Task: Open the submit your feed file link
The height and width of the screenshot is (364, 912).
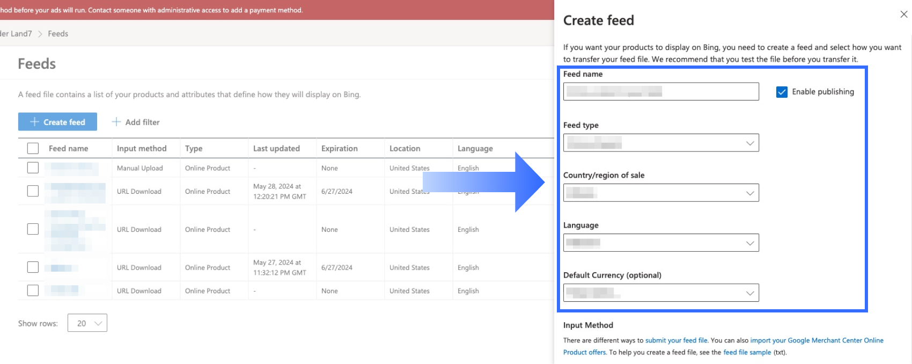Action: (x=676, y=340)
